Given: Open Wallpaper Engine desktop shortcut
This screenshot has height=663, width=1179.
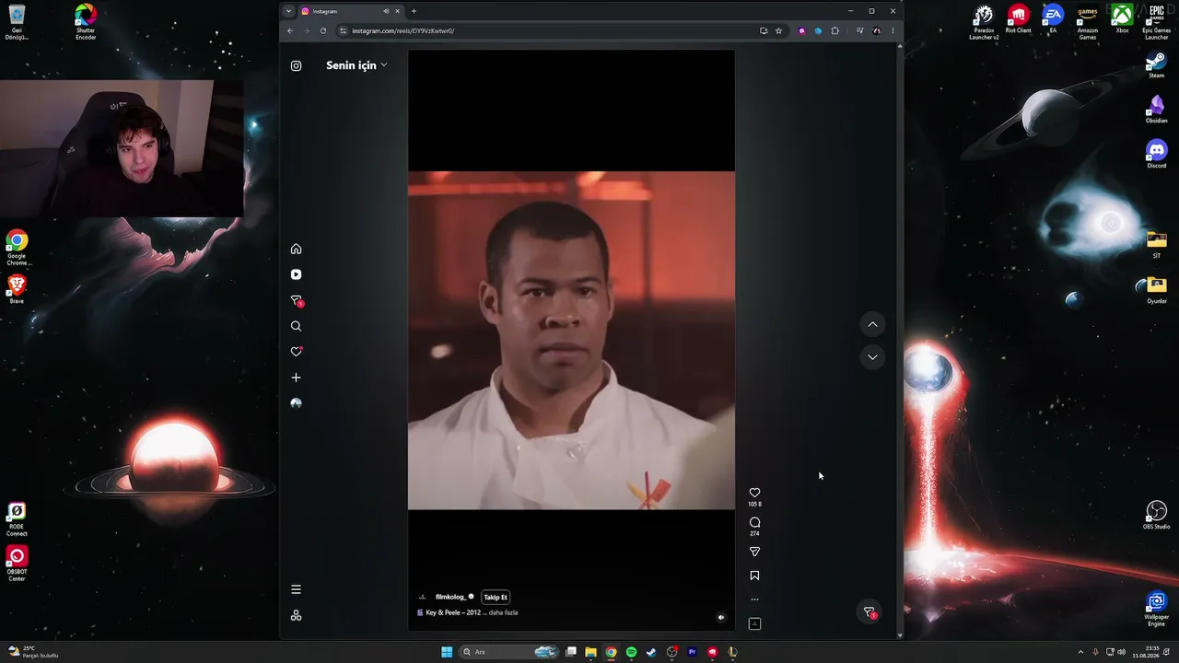Looking at the screenshot, I should (1156, 609).
